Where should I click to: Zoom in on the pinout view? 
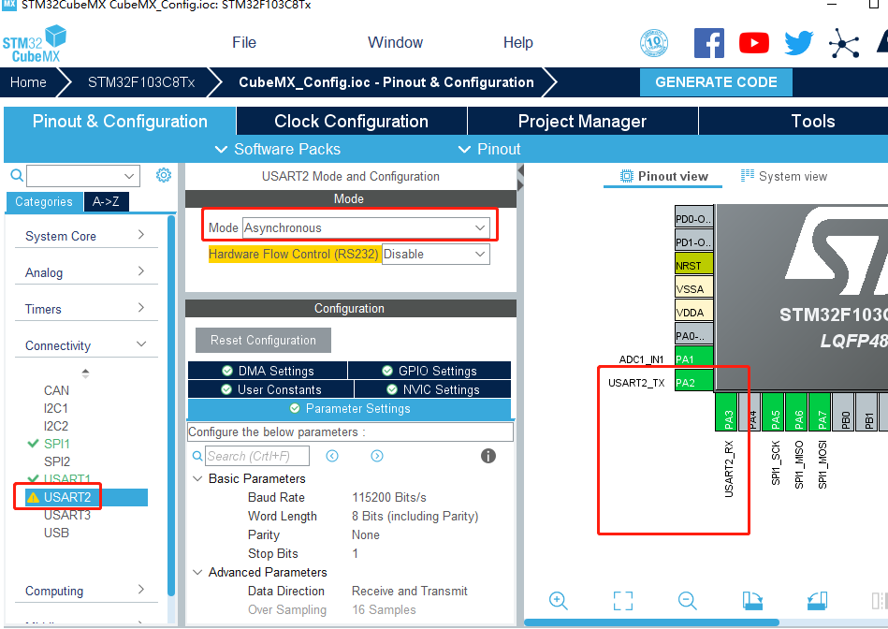point(559,601)
